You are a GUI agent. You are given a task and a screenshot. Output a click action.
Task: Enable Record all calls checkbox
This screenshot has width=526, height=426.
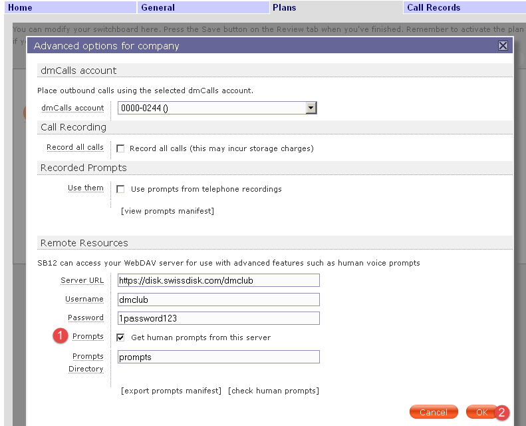coord(120,148)
